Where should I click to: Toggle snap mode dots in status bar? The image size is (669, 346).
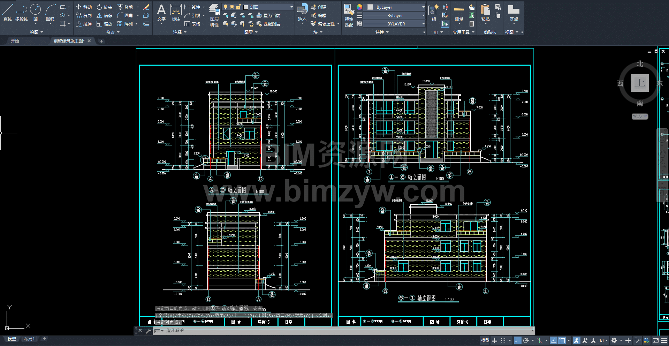[503, 340]
